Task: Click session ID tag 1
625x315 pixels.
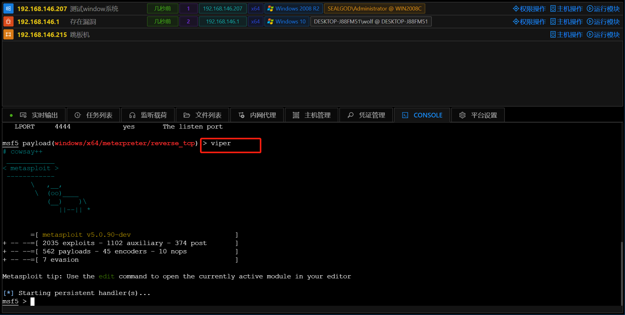Action: 188,9
